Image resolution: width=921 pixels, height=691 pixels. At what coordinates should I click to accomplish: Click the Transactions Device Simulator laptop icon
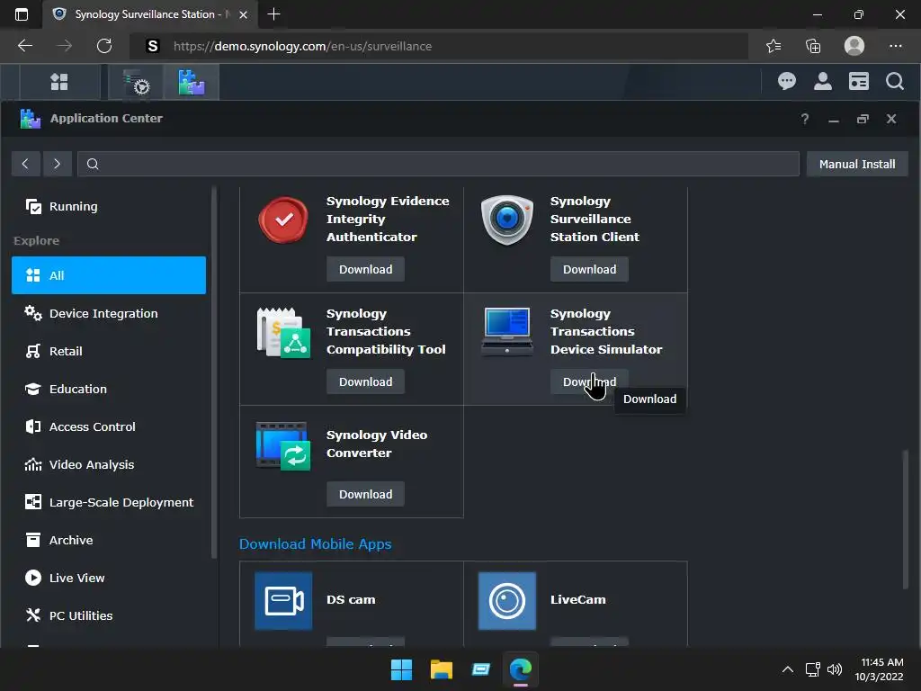click(x=507, y=331)
